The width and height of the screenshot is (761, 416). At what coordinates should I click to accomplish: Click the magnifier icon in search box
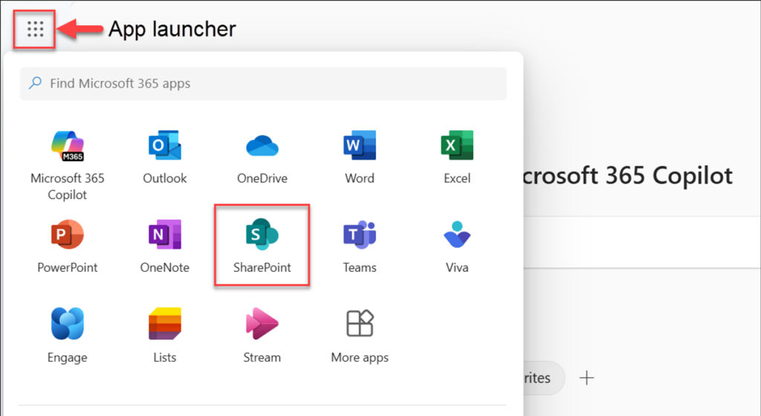35,83
